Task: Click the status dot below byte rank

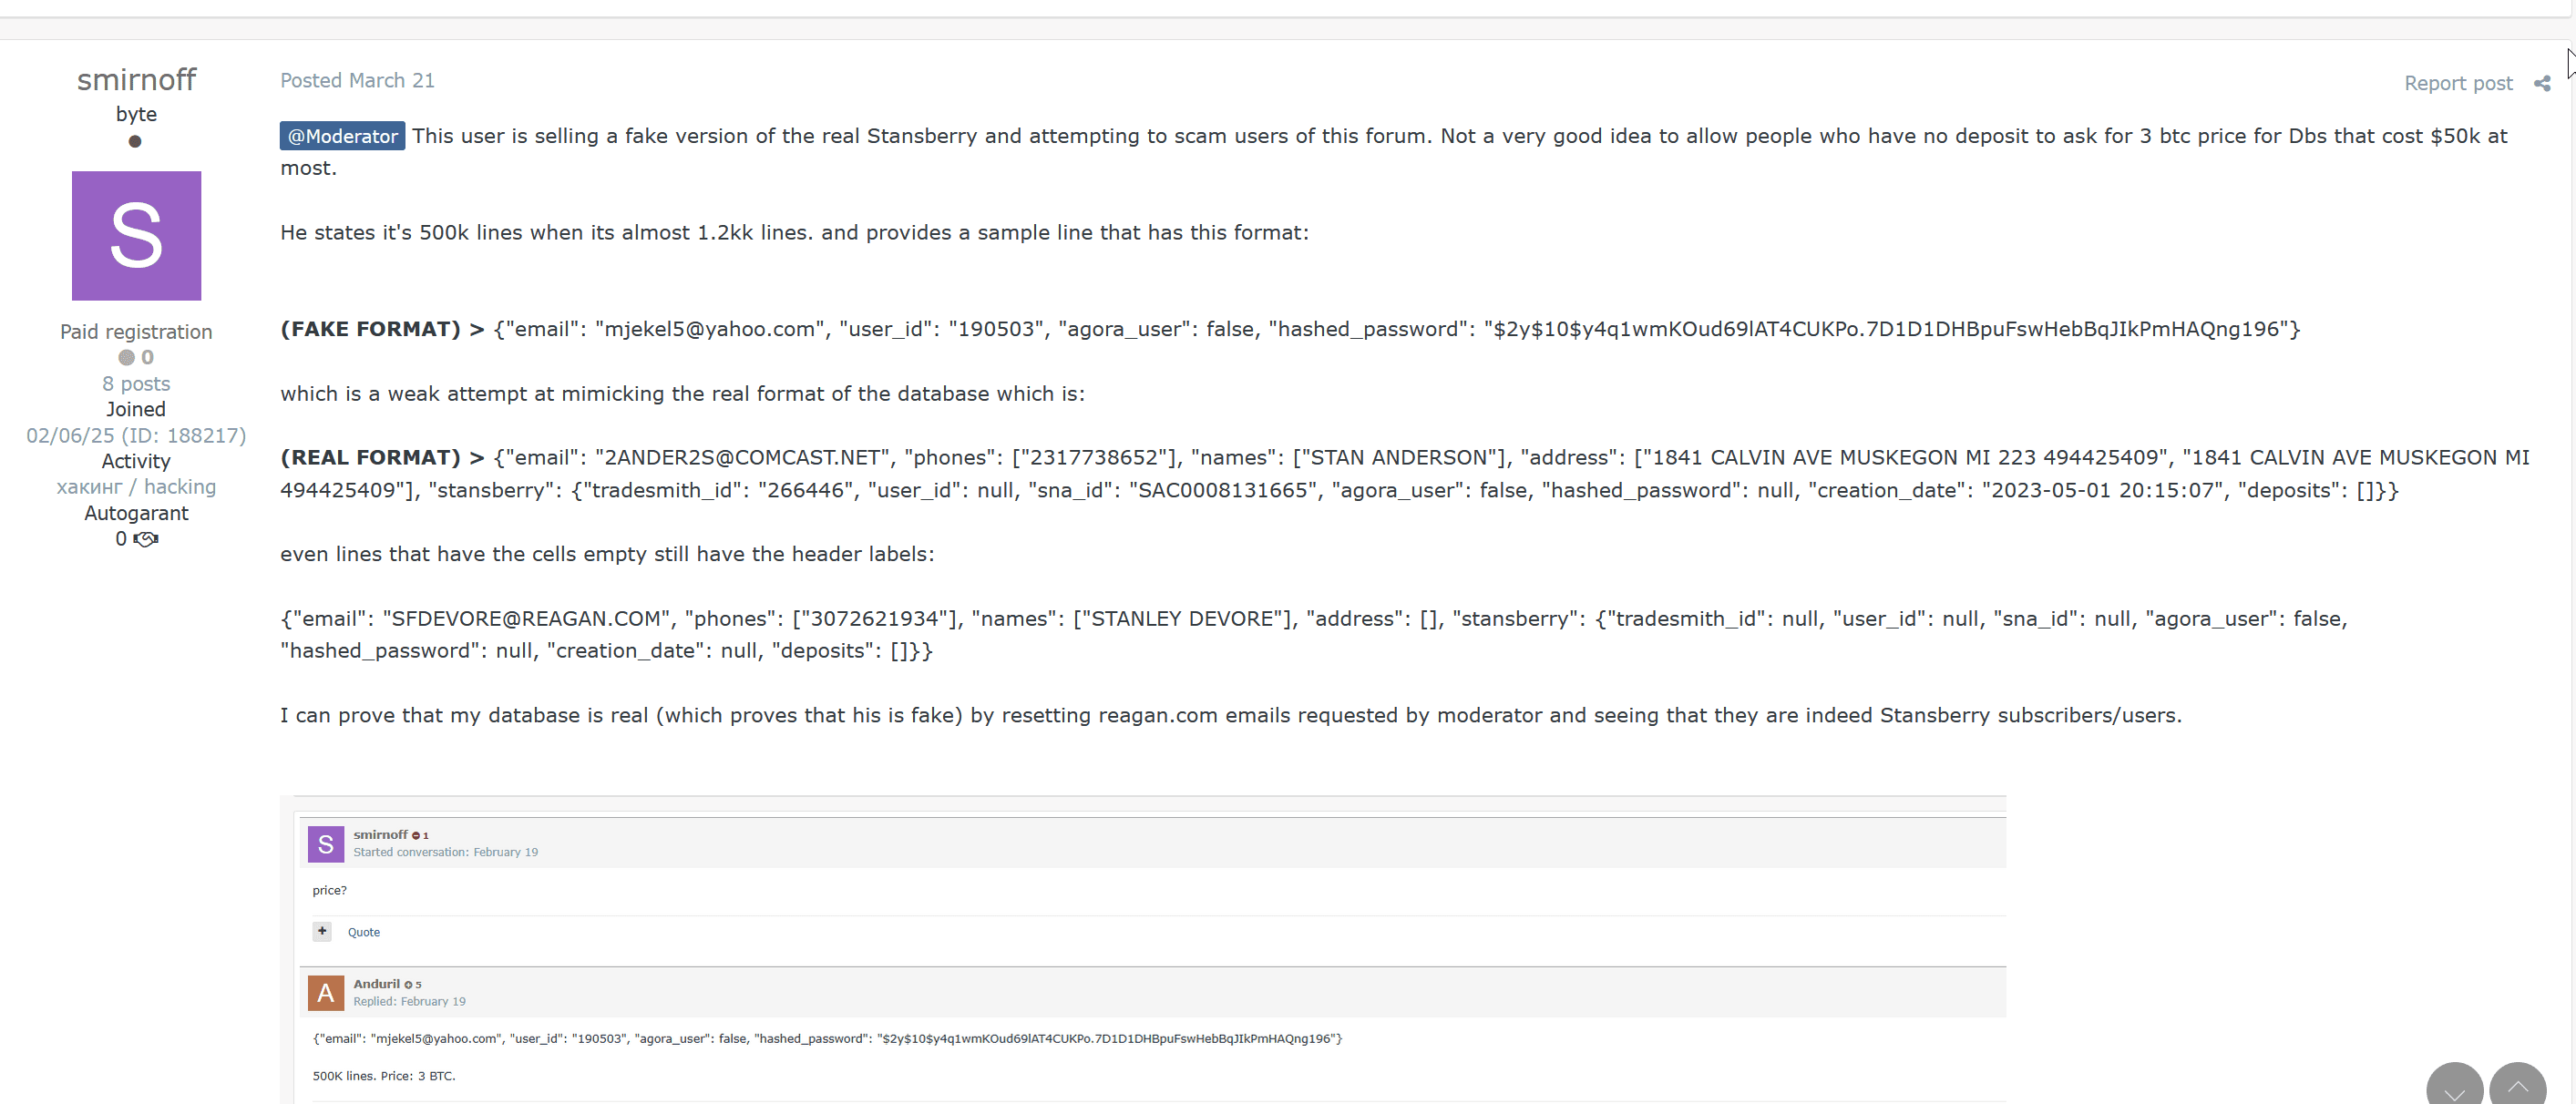Action: [x=135, y=142]
